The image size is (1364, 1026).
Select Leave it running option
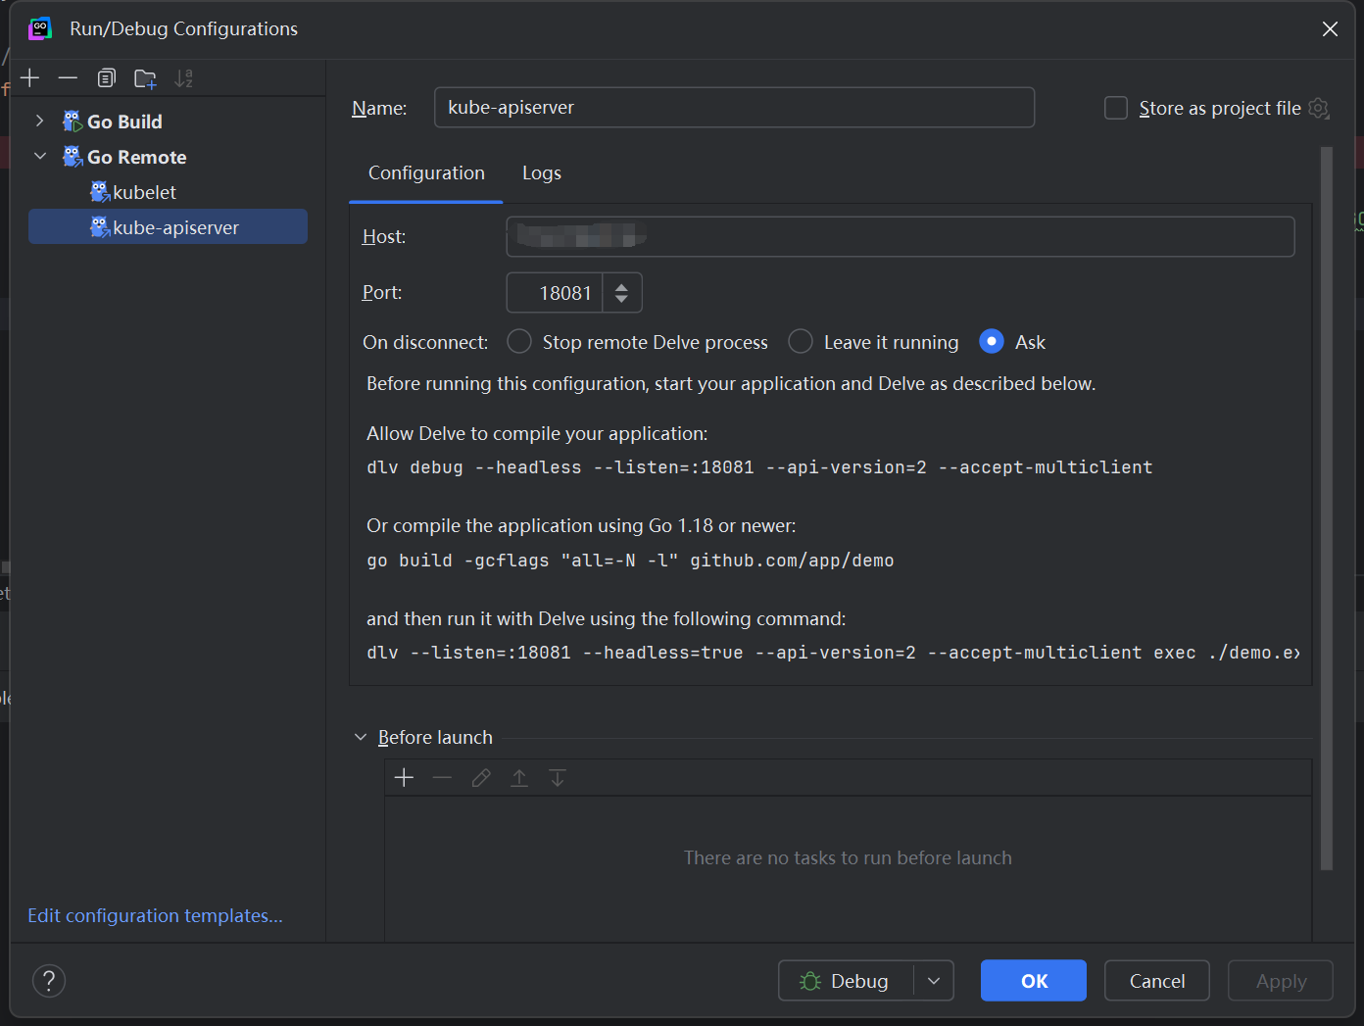coord(801,341)
